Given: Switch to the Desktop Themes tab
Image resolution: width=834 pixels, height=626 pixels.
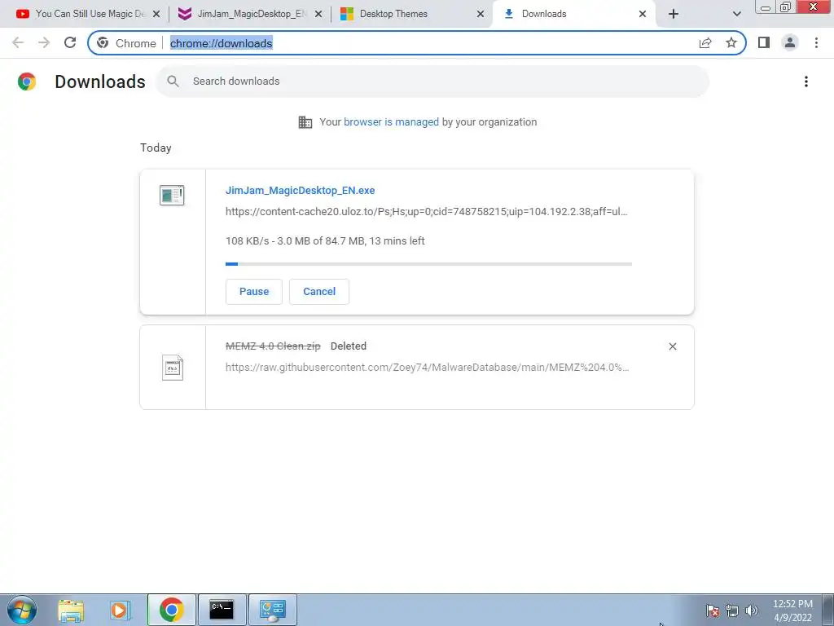Looking at the screenshot, I should tap(407, 14).
